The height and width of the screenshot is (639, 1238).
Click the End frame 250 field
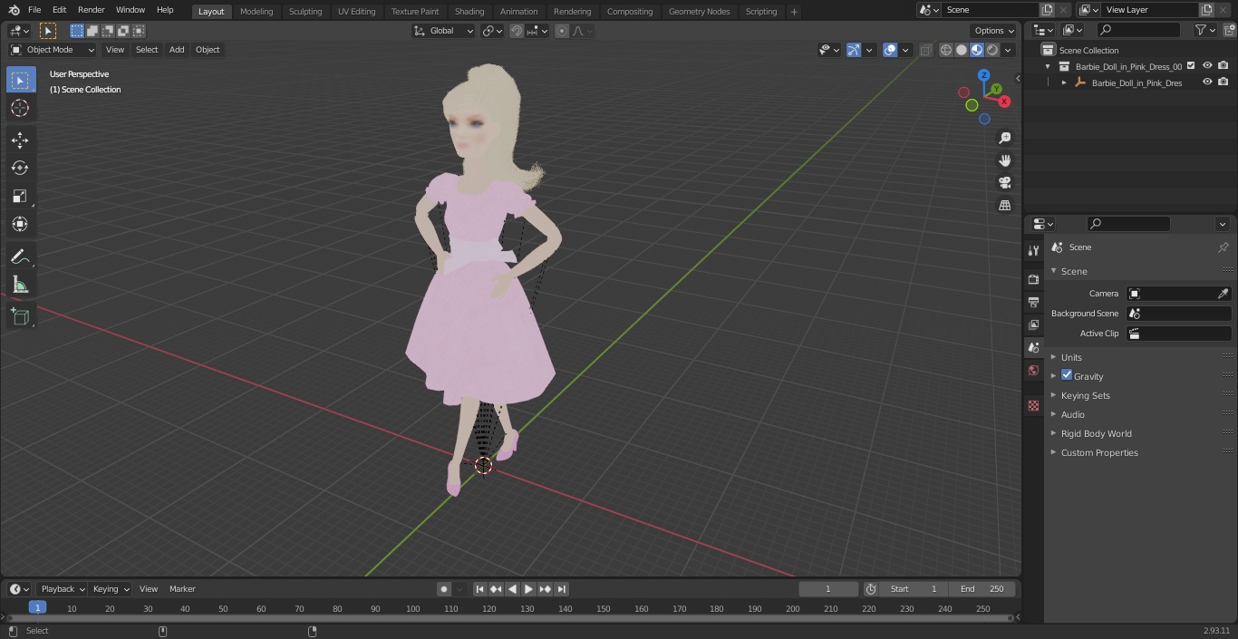982,589
